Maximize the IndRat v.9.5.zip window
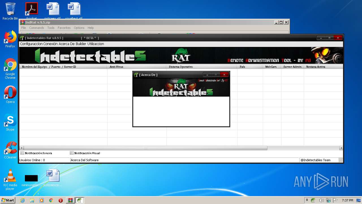 [281, 22]
